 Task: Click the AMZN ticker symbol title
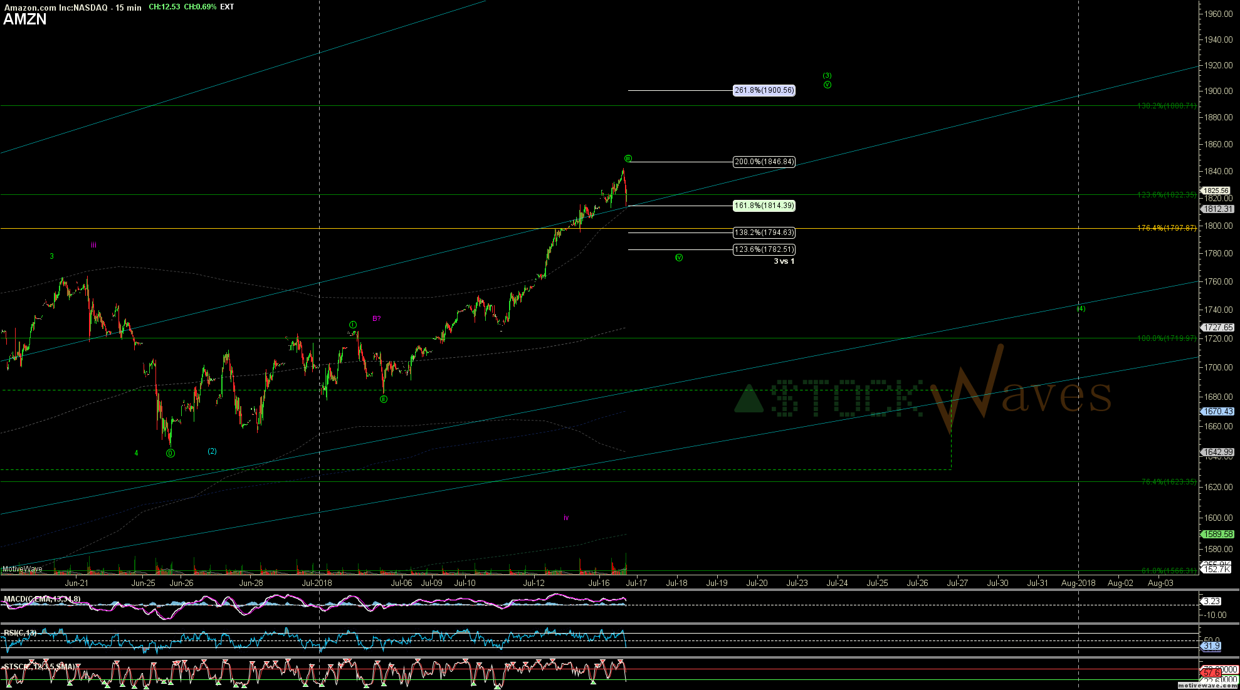pyautogui.click(x=25, y=19)
